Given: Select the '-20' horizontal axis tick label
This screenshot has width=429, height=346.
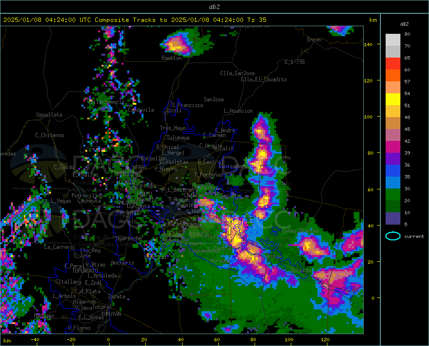Looking at the screenshot, I should pyautogui.click(x=71, y=339).
